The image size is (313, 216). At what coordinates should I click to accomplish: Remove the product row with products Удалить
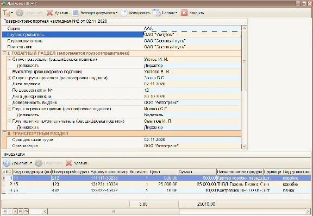(x=77, y=163)
